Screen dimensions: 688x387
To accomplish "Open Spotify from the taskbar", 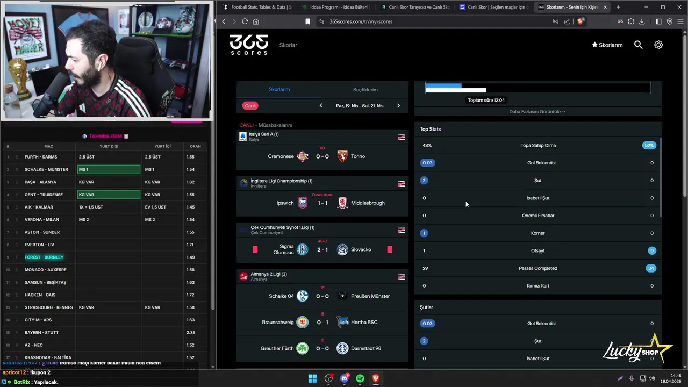I will [x=360, y=378].
